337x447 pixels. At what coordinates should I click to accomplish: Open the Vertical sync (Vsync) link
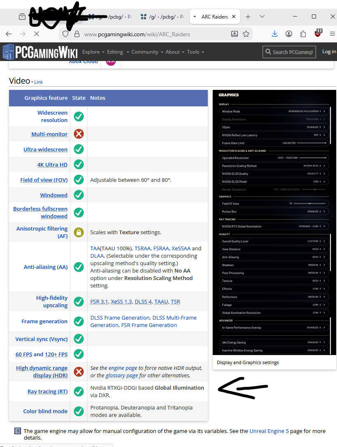point(42,339)
